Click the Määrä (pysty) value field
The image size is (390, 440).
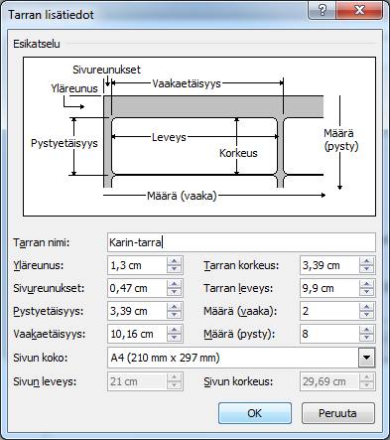tap(329, 334)
